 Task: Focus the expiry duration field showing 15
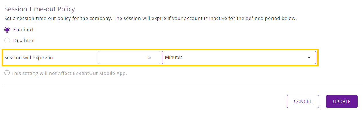point(129,57)
